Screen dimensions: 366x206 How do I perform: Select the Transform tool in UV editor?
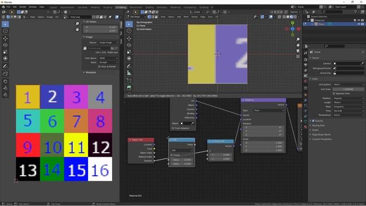point(5,58)
